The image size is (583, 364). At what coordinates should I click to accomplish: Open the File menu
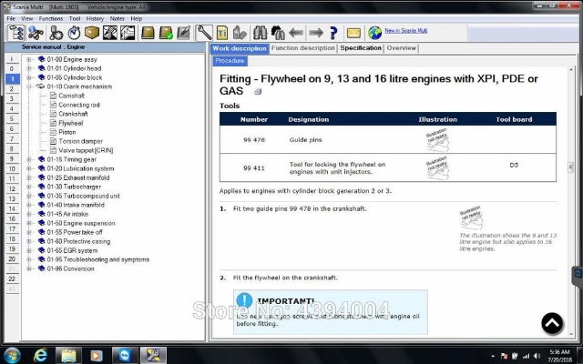[11, 18]
